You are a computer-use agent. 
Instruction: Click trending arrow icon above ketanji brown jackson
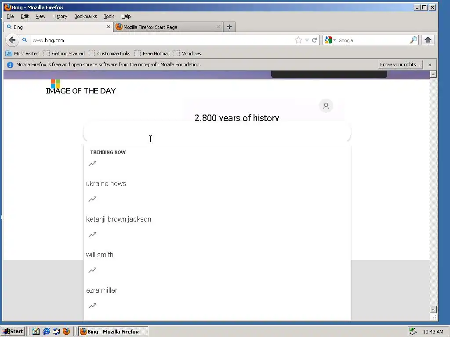click(92, 199)
